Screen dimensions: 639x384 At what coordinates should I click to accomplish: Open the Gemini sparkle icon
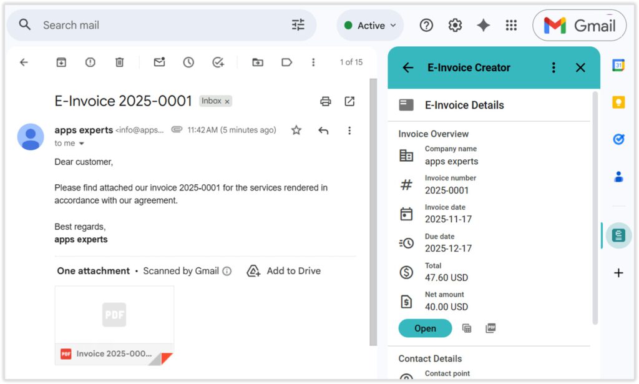click(484, 25)
